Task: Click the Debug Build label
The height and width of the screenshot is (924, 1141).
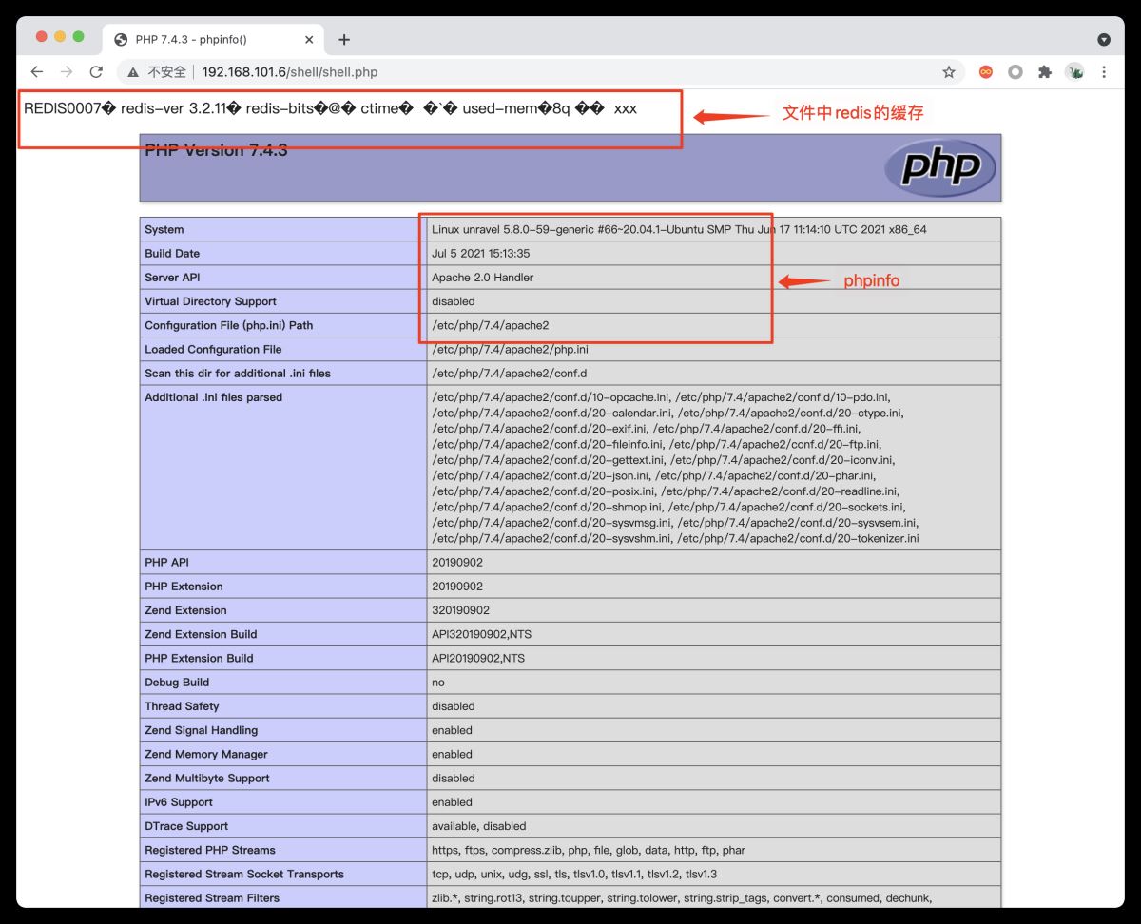Action: (177, 683)
